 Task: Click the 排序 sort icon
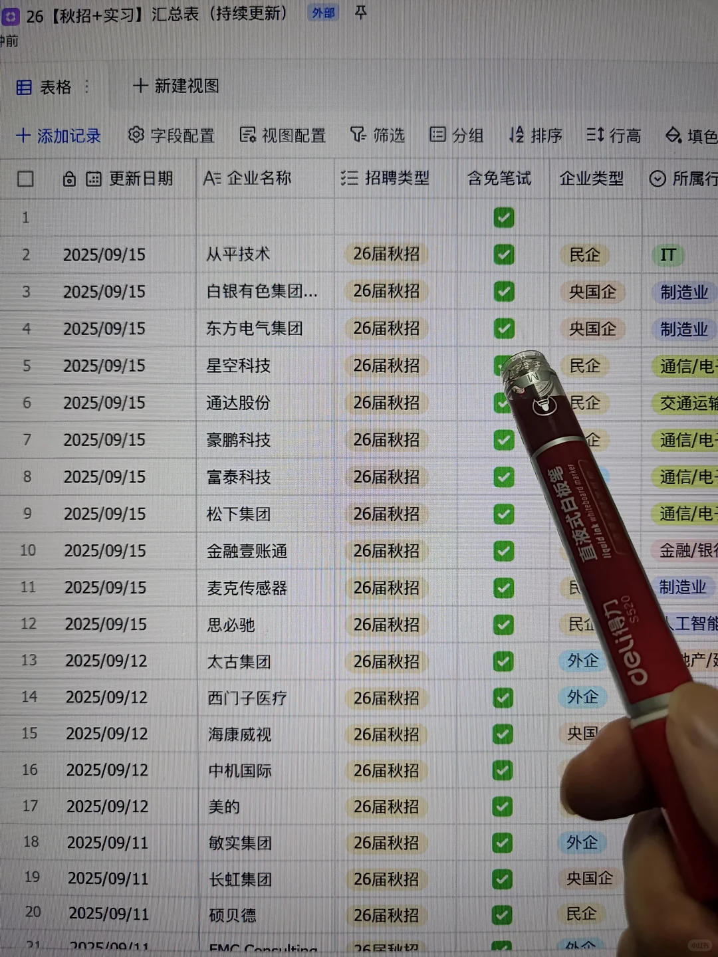coord(515,135)
